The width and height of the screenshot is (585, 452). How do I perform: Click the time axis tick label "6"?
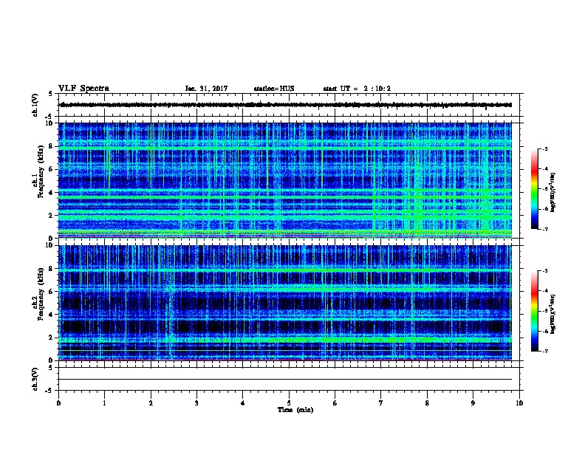point(335,403)
